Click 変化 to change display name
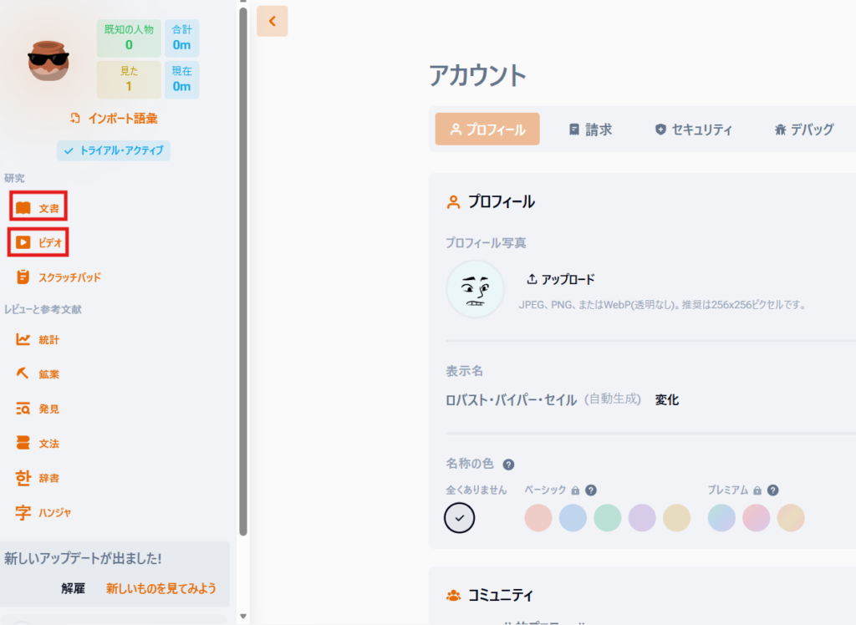Viewport: 856px width, 625px height. point(667,400)
